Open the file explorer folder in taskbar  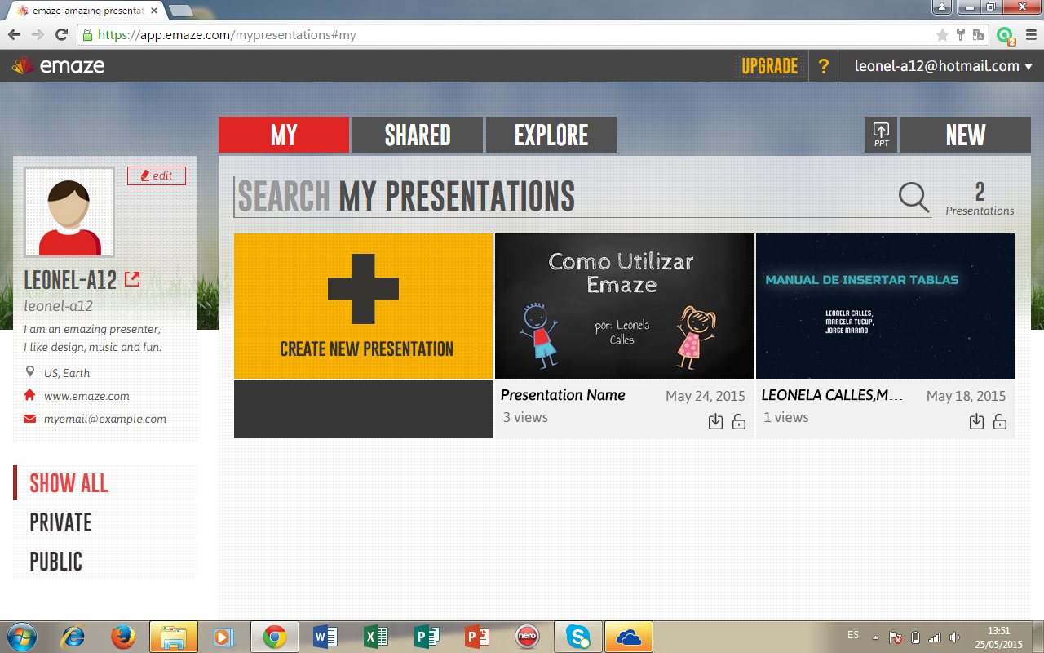coord(174,637)
